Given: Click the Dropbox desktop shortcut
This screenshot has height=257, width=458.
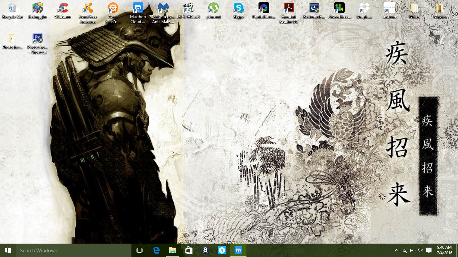Looking at the screenshot, I should [364, 11].
